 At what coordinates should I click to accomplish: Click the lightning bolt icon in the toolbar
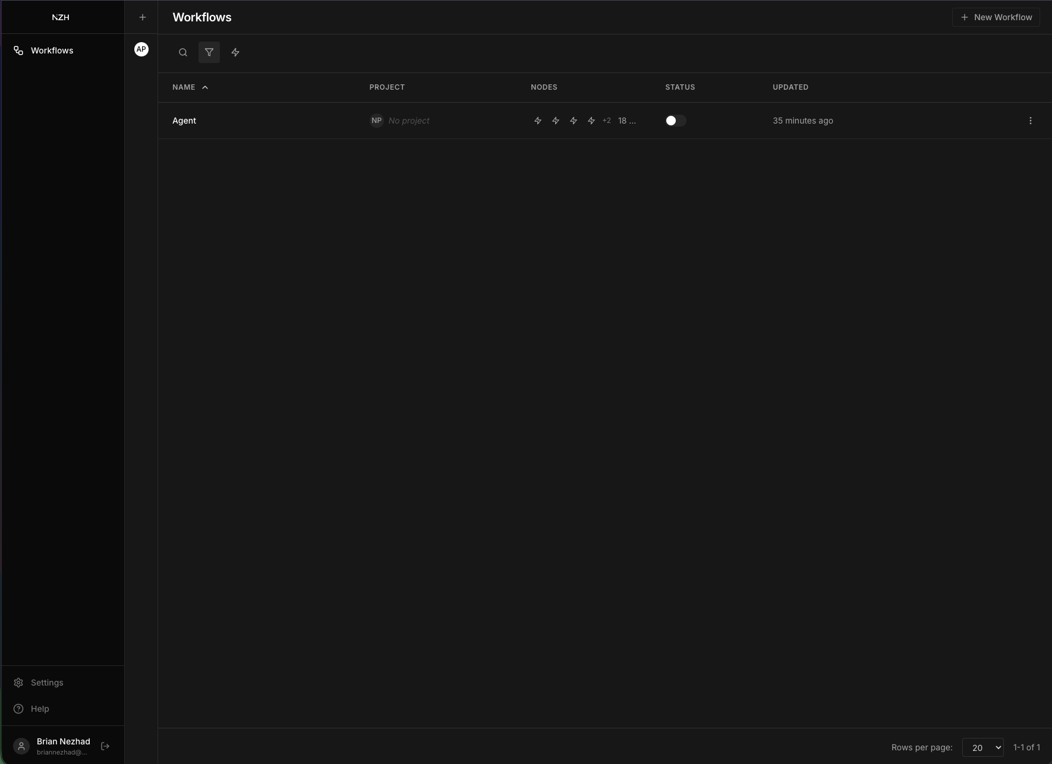click(235, 52)
